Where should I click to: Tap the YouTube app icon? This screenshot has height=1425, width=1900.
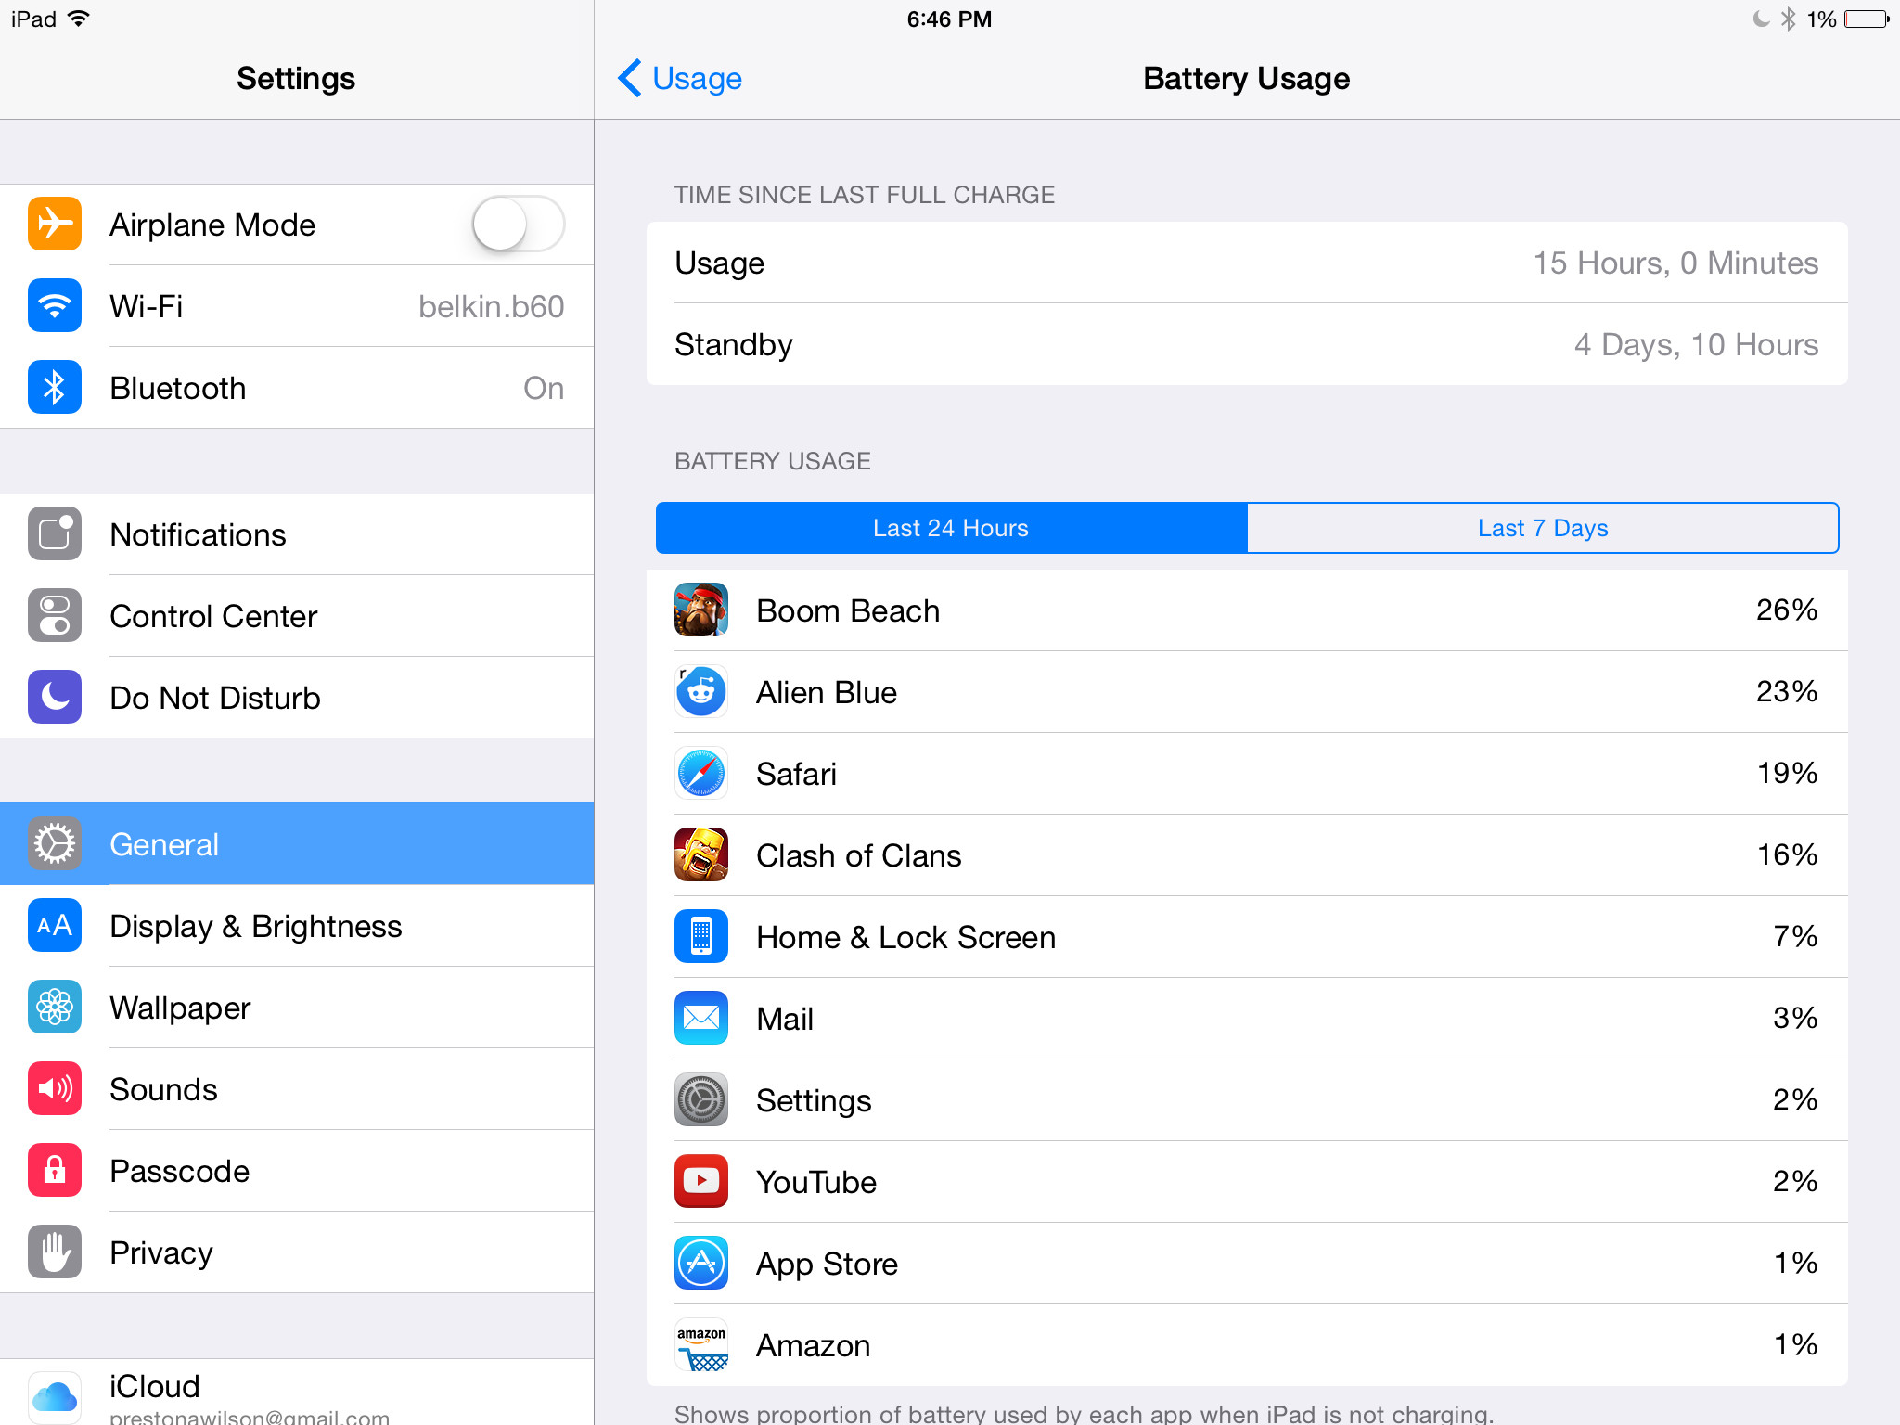[700, 1182]
